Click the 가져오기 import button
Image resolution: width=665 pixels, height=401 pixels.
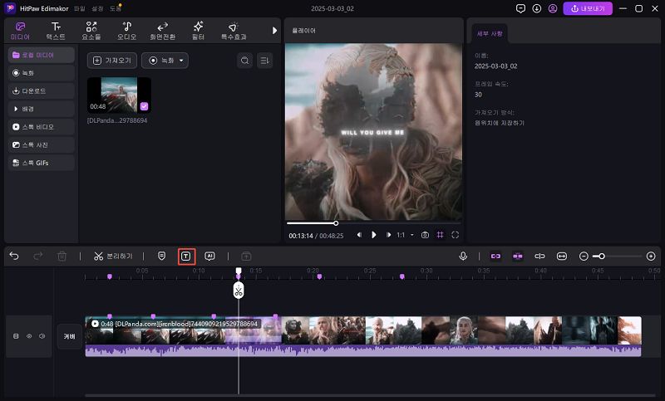point(111,61)
